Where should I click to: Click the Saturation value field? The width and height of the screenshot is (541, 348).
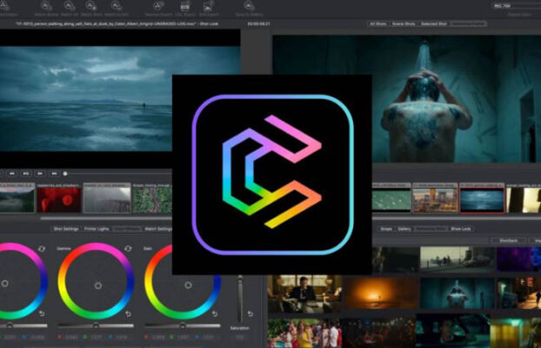(240, 338)
